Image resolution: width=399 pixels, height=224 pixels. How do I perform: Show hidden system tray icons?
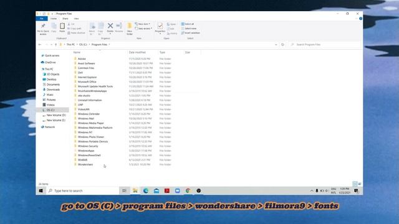coord(312,191)
